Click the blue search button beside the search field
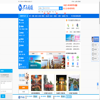This screenshot has height=100, width=100. 61,8
